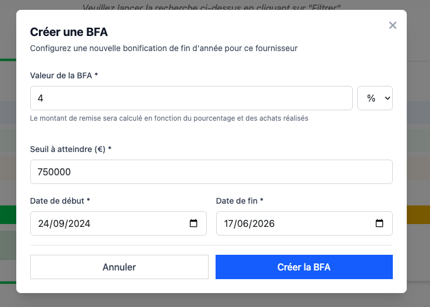
Task: Expand the % unit dropdown
Action: pos(375,98)
